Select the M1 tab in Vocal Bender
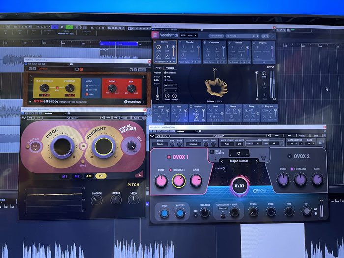The height and width of the screenshot is (258, 344). pyautogui.click(x=65, y=176)
